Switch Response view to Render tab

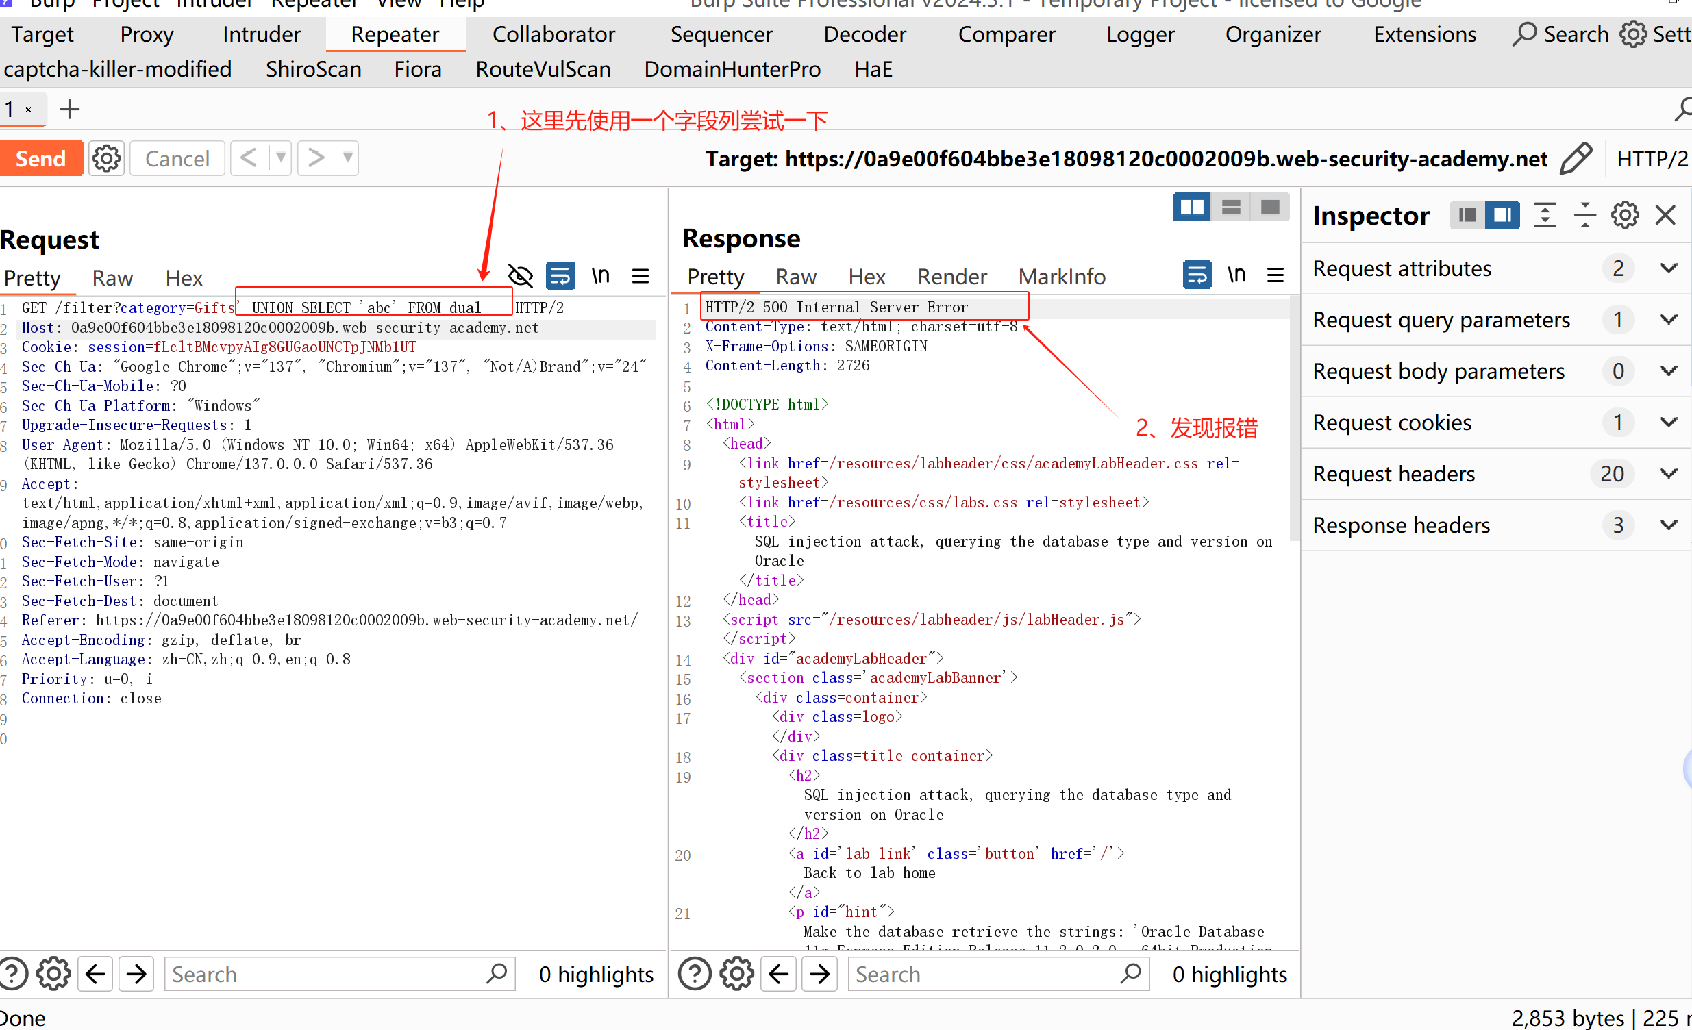coord(951,277)
